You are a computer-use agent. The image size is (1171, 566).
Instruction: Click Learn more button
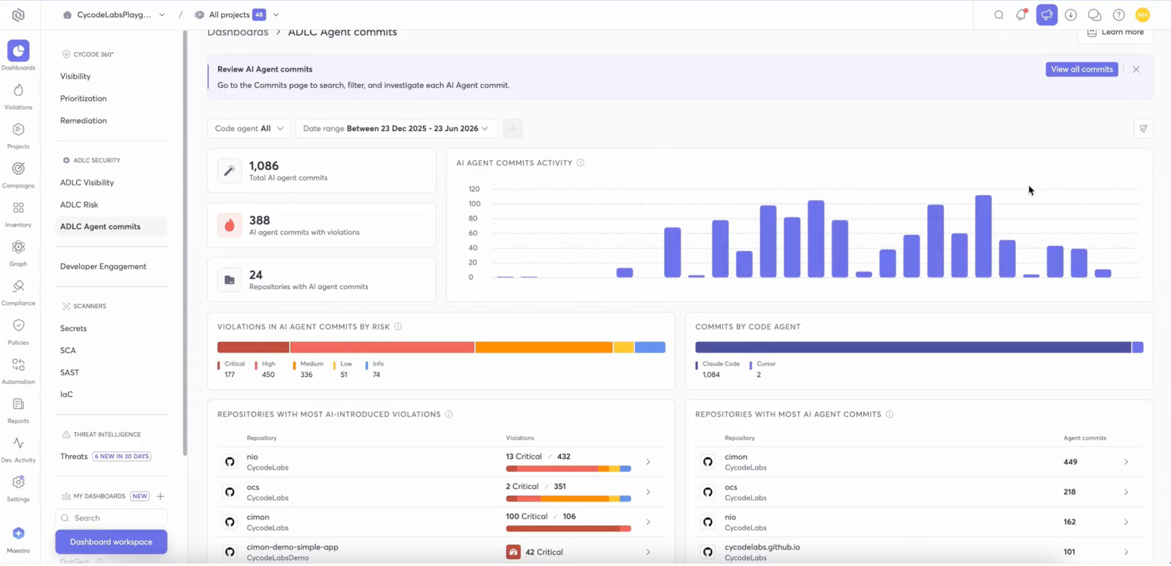1116,33
